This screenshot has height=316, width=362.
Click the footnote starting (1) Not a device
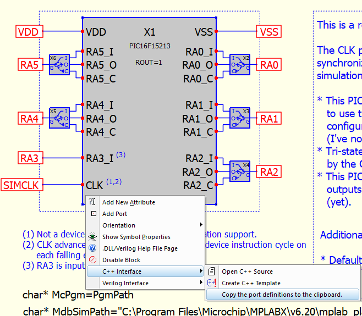point(53,234)
